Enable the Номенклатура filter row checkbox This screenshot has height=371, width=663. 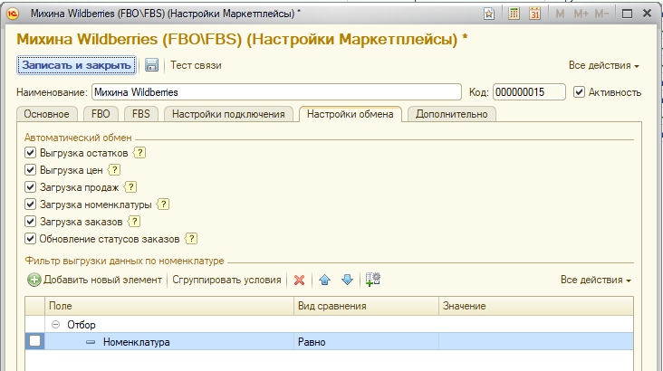[34, 341]
